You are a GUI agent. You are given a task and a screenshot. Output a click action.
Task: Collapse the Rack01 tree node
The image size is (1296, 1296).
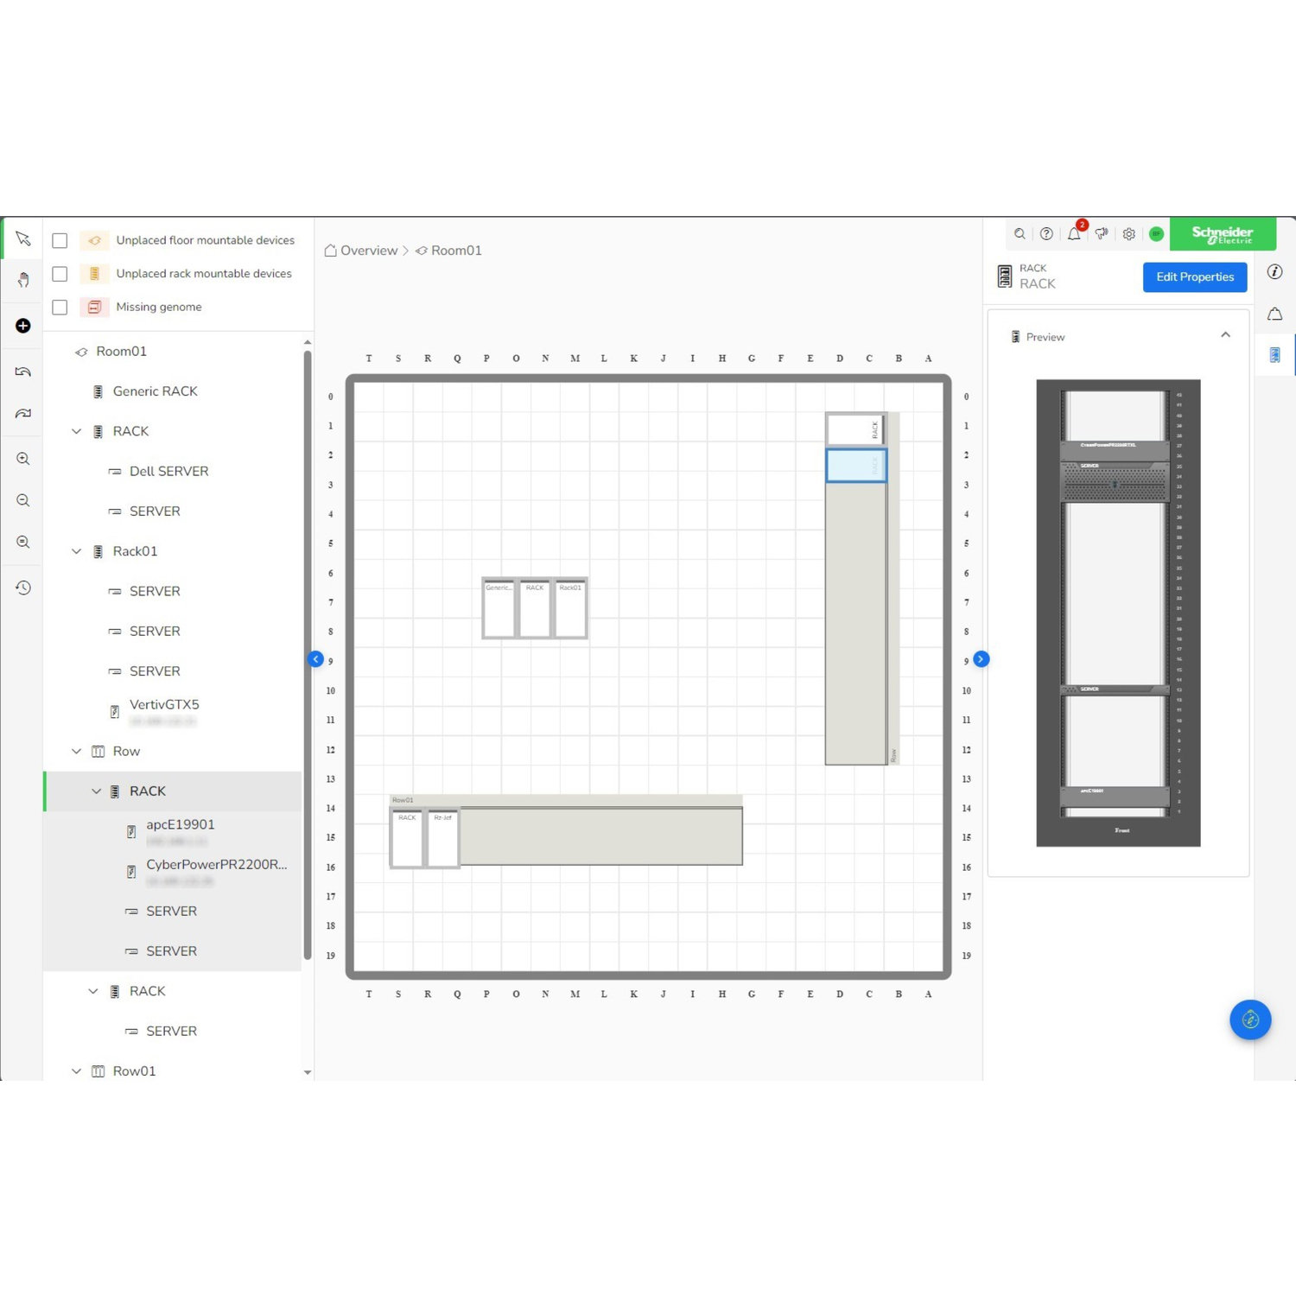tap(77, 551)
